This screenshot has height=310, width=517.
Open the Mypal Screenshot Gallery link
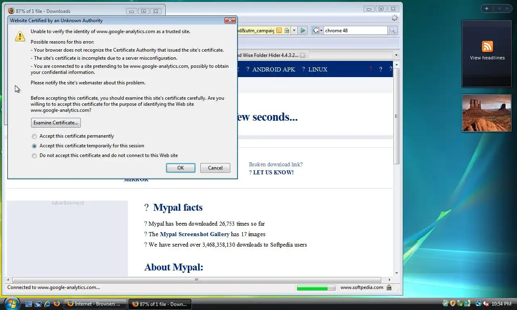pyautogui.click(x=195, y=234)
